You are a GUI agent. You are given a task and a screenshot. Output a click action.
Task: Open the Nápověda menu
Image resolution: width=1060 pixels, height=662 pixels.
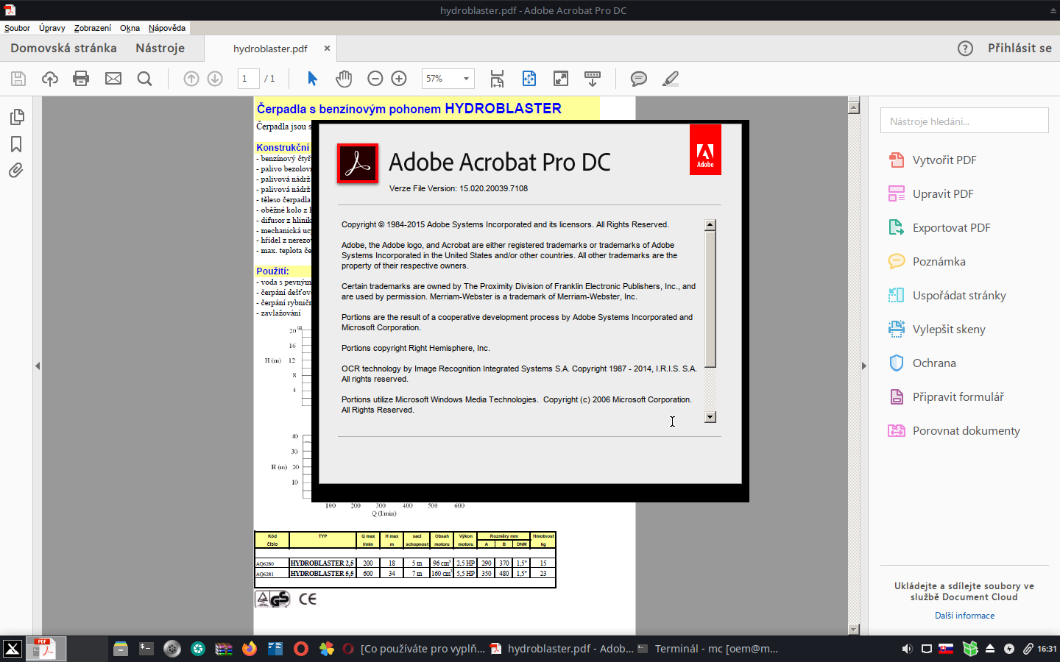[167, 28]
